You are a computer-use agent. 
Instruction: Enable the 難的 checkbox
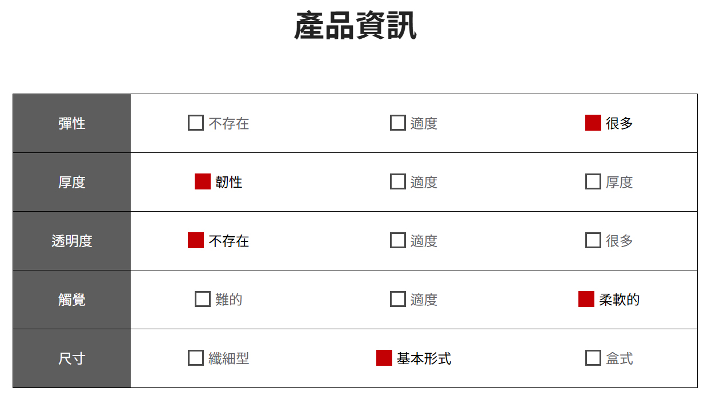pos(203,299)
